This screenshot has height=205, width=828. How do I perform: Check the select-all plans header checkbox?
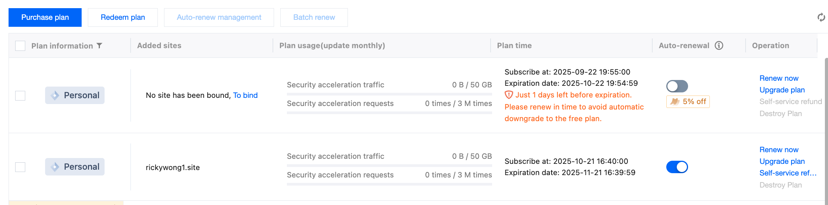(20, 46)
